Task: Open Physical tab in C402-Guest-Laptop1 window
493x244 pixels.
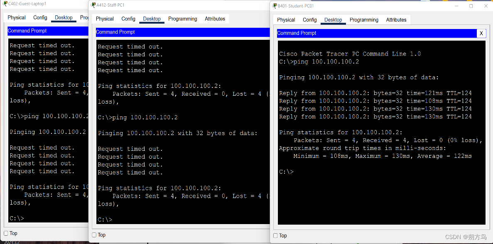Action: (17, 17)
